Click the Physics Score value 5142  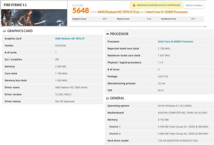point(149,19)
